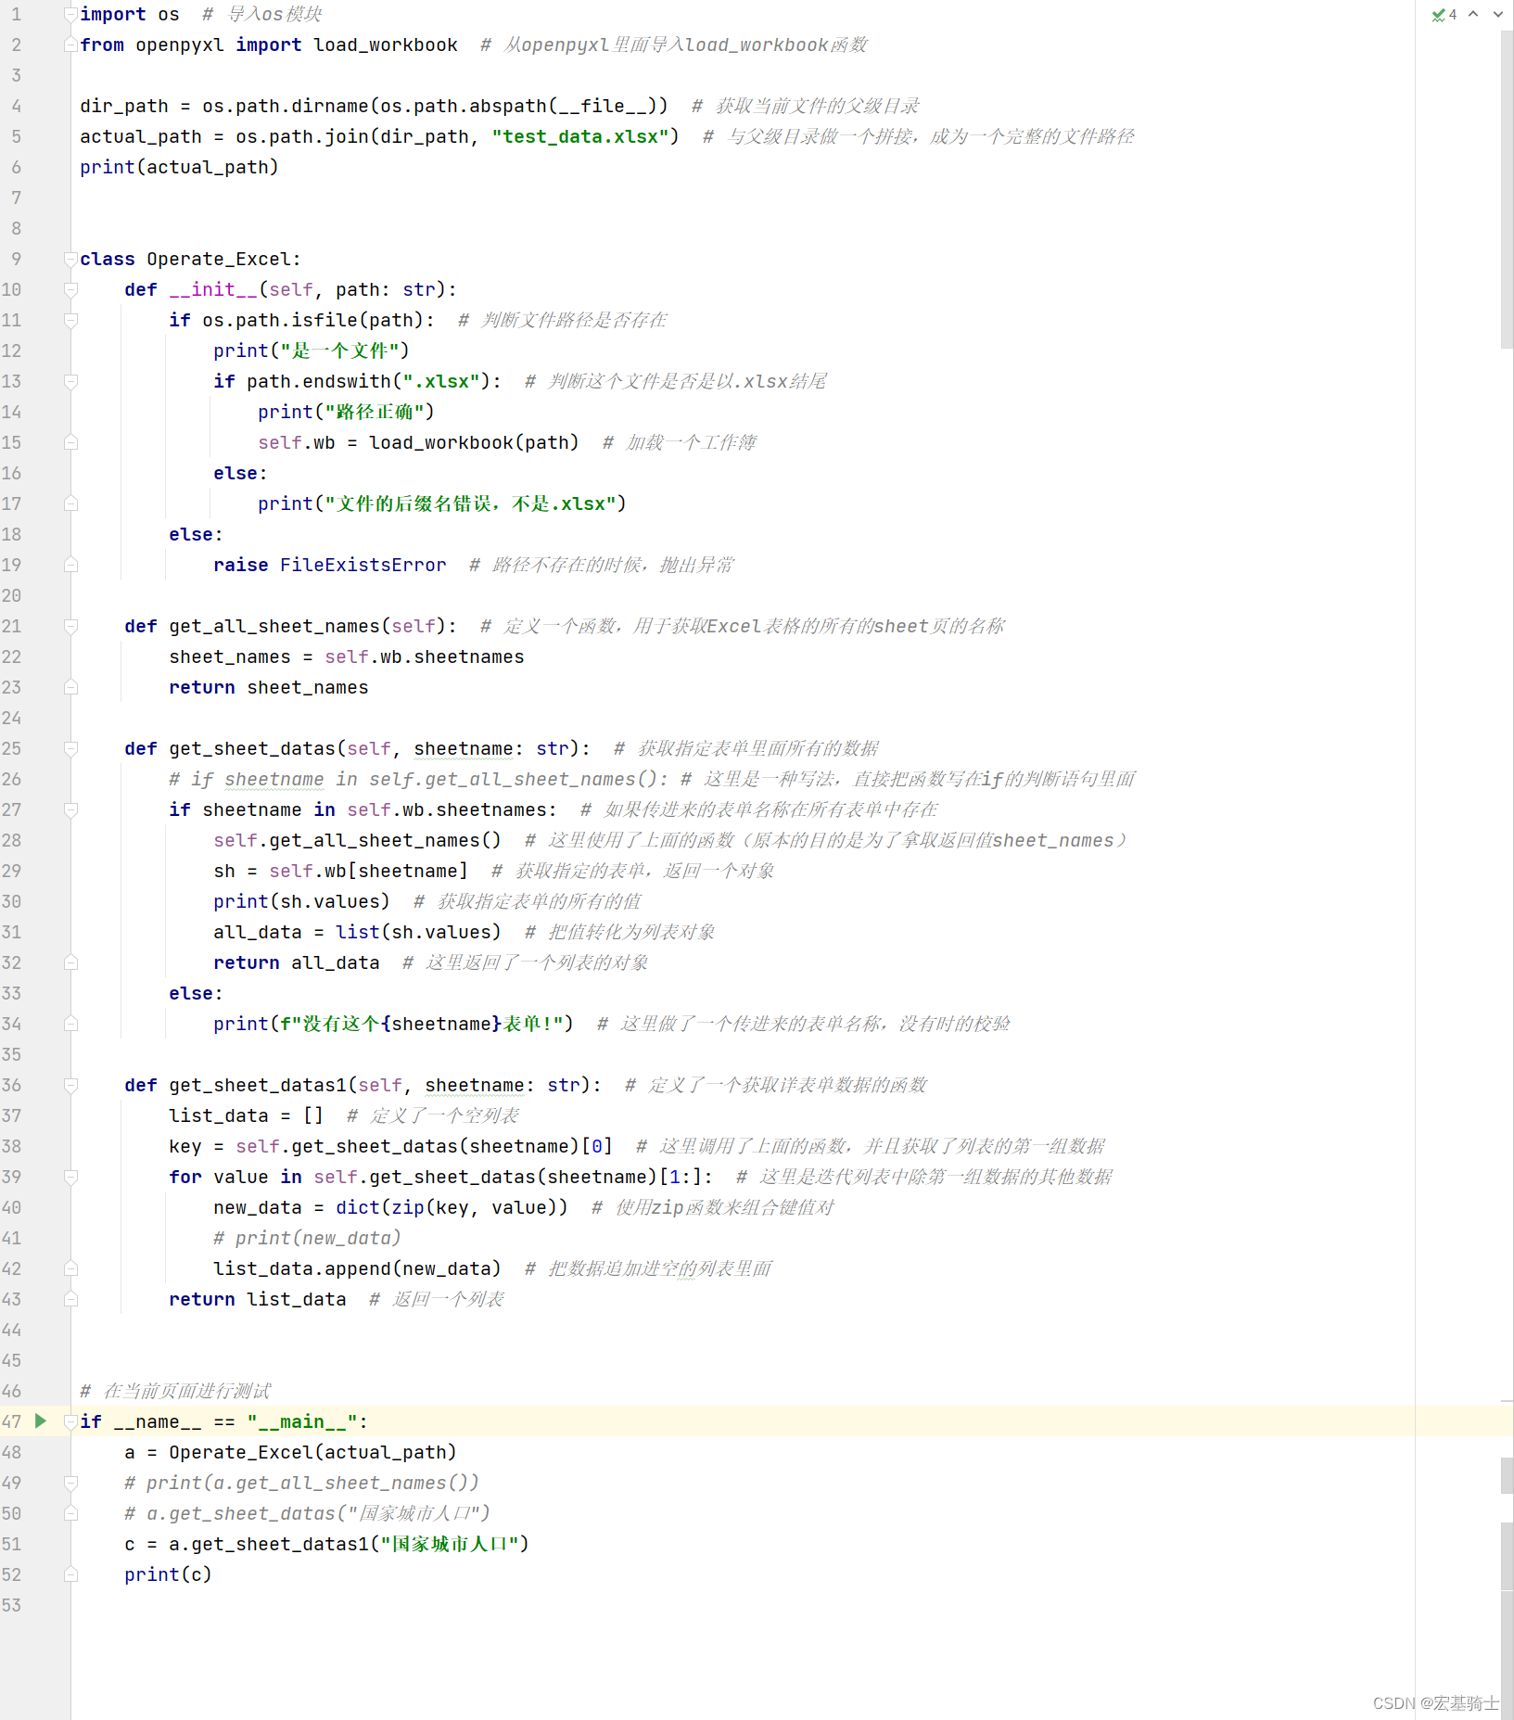
Task: Click the gutter marker on the return sheet_names line
Action: click(x=70, y=687)
